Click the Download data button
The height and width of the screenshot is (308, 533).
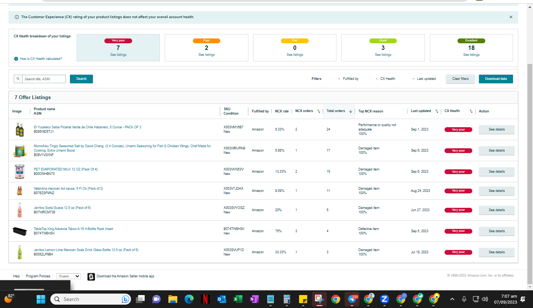(x=496, y=79)
